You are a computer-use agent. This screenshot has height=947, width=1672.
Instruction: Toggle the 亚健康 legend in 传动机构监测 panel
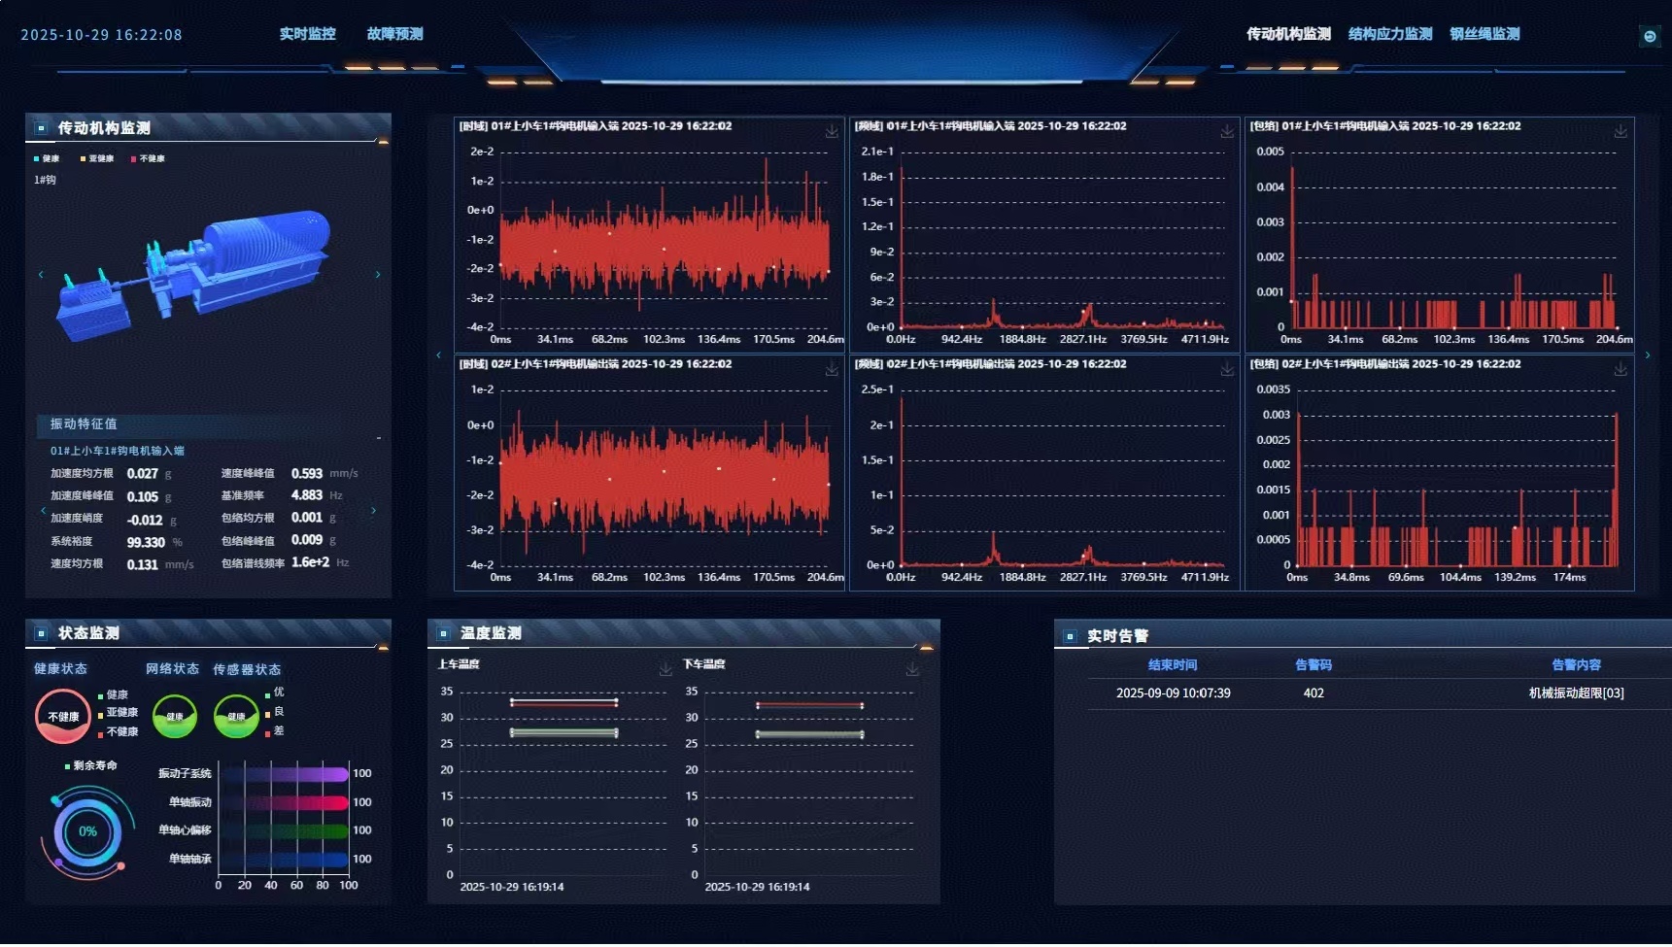[97, 158]
